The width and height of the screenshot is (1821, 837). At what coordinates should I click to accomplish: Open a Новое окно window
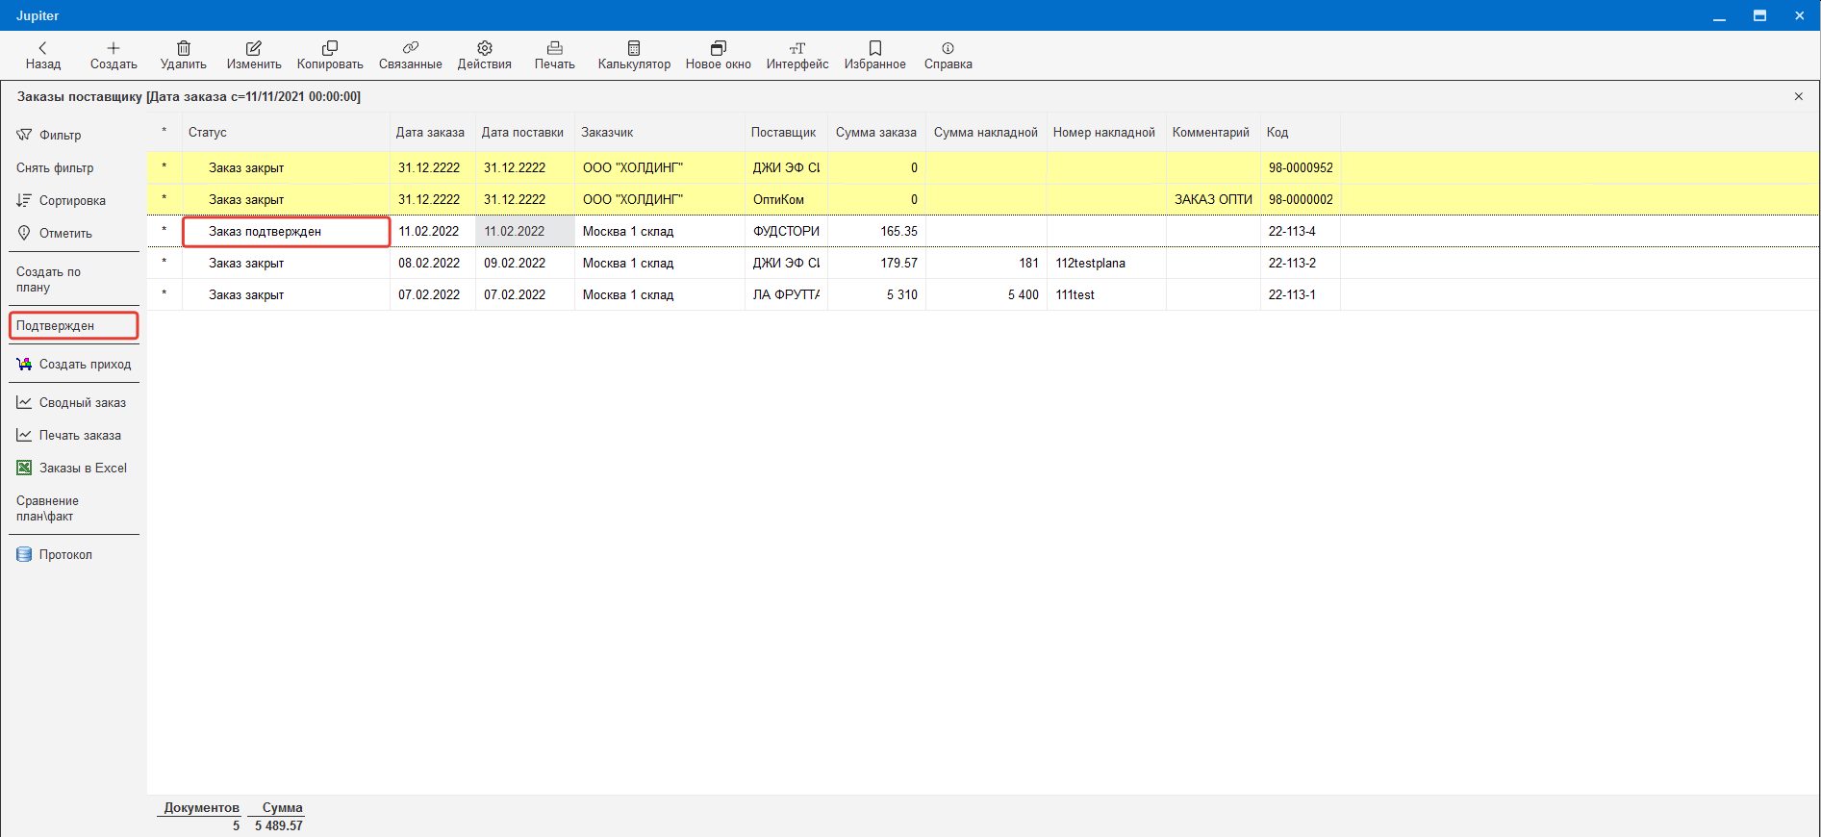point(719,56)
